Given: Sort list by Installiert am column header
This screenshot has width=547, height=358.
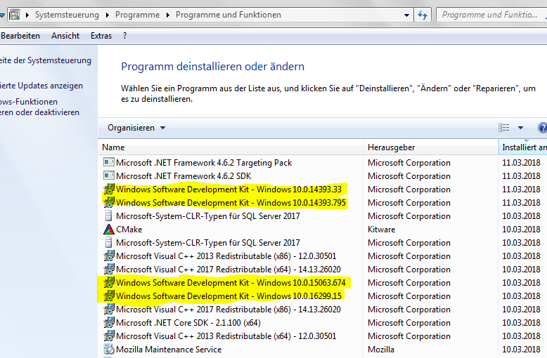Looking at the screenshot, I should tap(523, 147).
